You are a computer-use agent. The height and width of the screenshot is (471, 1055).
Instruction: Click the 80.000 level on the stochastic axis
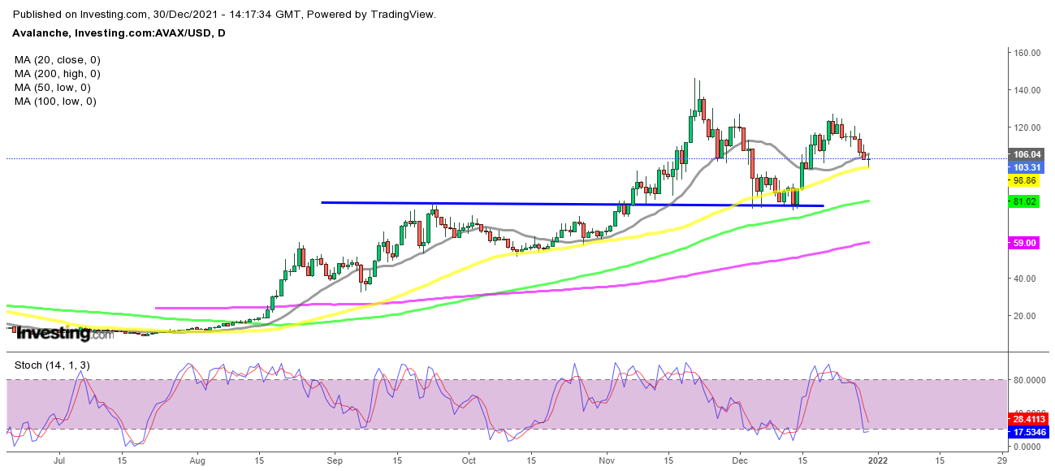(x=1028, y=380)
